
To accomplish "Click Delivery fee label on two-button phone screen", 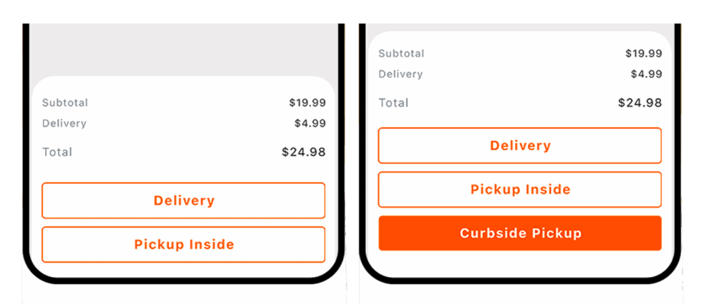I will pos(64,124).
